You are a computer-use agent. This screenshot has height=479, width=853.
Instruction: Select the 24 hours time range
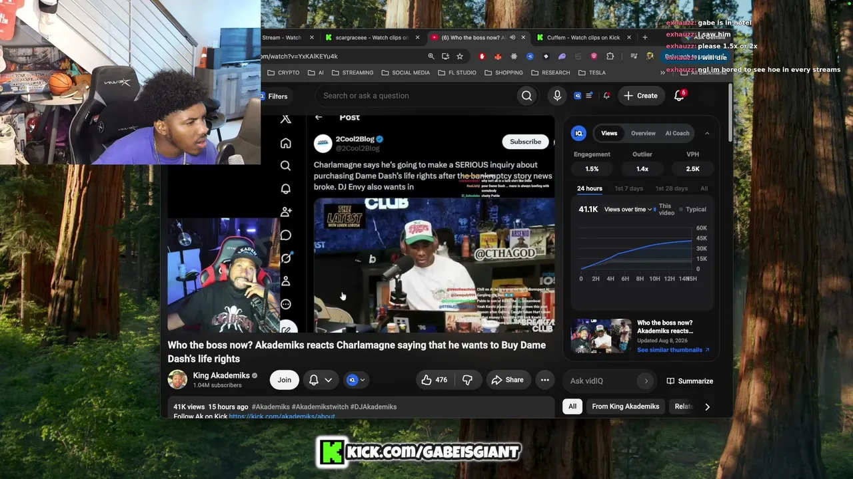coord(590,188)
